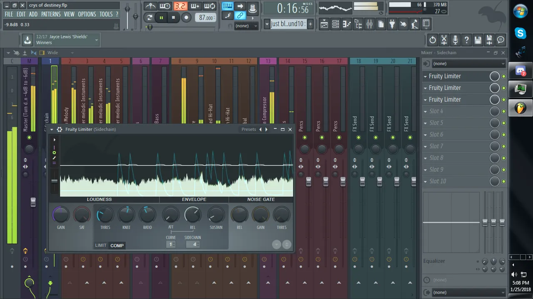Click the microphone one-click recording icon
Screen dimensions: 533x299
click(456, 40)
